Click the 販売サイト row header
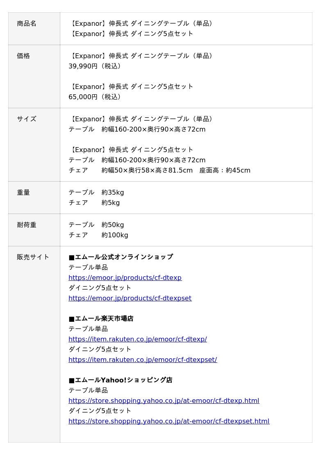The width and height of the screenshot is (328, 455). tap(33, 257)
